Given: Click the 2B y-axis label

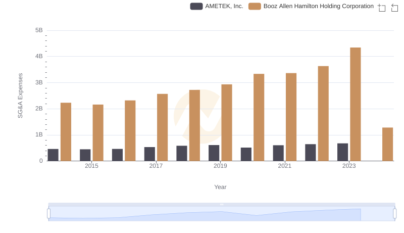Looking at the screenshot, I should click(x=39, y=109).
